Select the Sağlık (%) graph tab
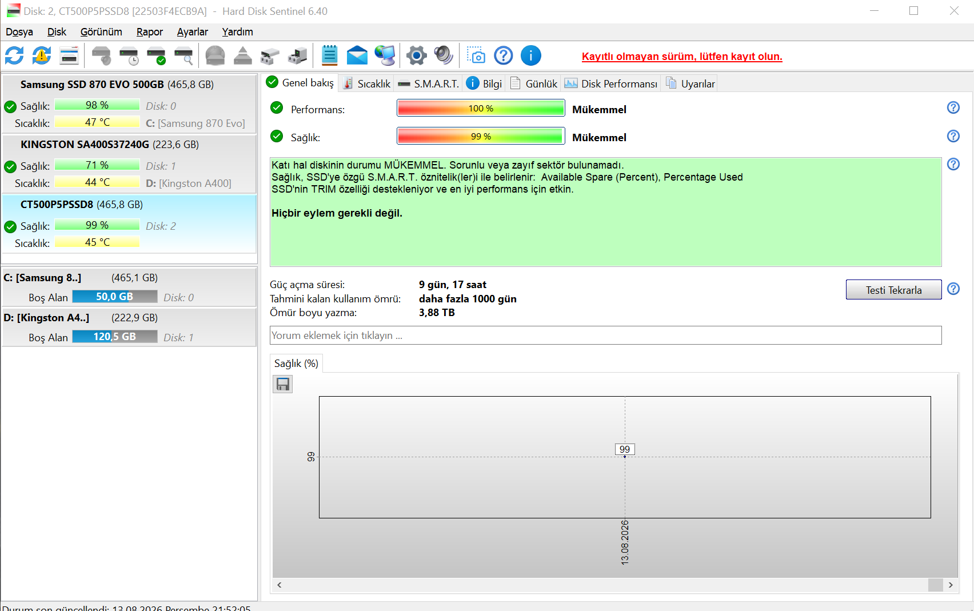Screen dimensions: 974x611 296,364
